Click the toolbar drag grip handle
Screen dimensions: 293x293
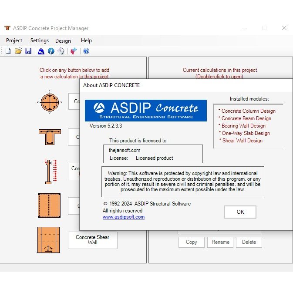click(x=1, y=51)
